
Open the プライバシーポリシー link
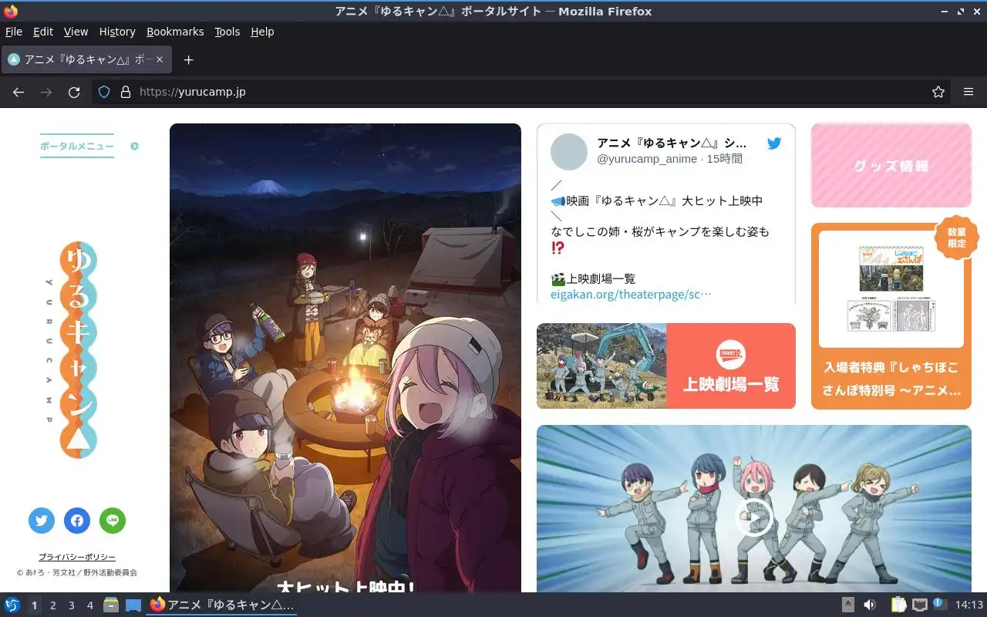(x=77, y=557)
